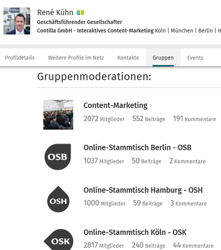Open Online-Stammtisch Köln - OSK group

135,232
